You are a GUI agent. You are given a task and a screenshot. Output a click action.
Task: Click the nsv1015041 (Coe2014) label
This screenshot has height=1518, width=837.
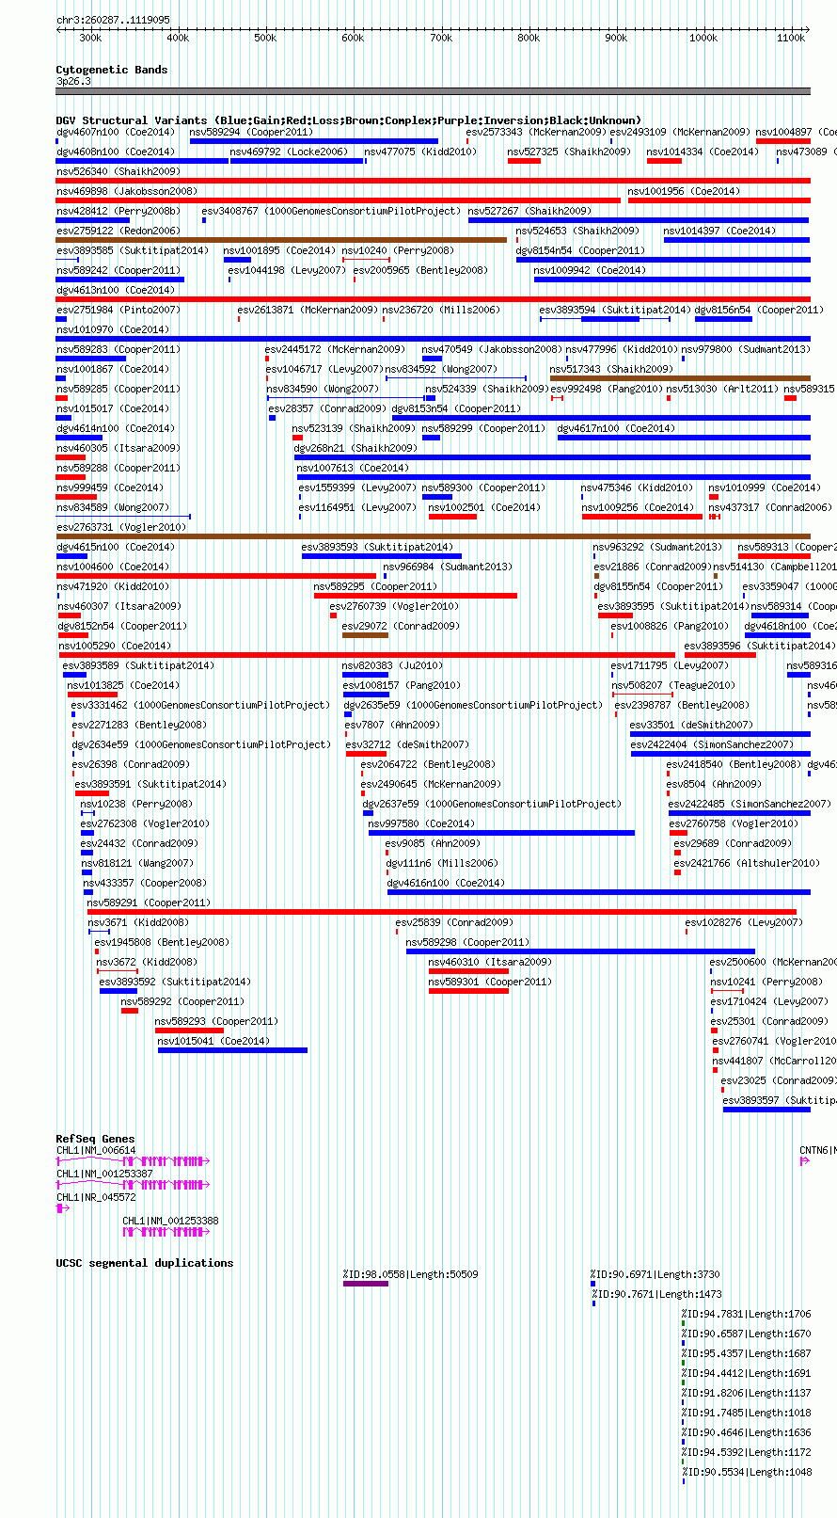pos(213,1041)
